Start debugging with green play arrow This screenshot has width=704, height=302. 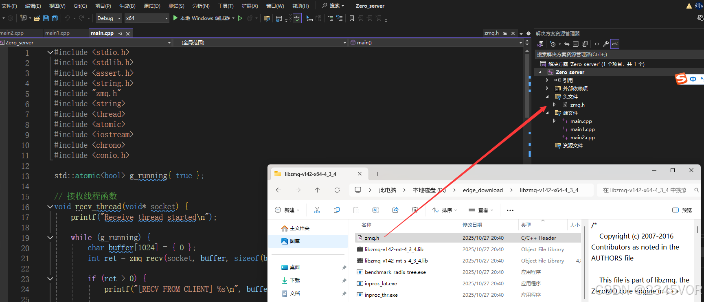[175, 18]
